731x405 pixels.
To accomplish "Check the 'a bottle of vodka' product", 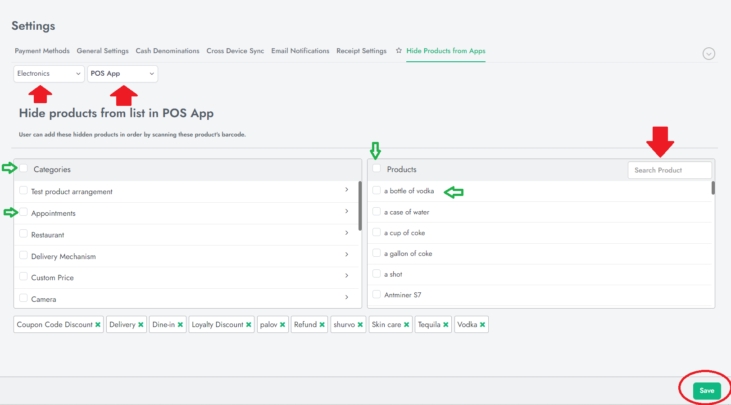I will tap(377, 191).
